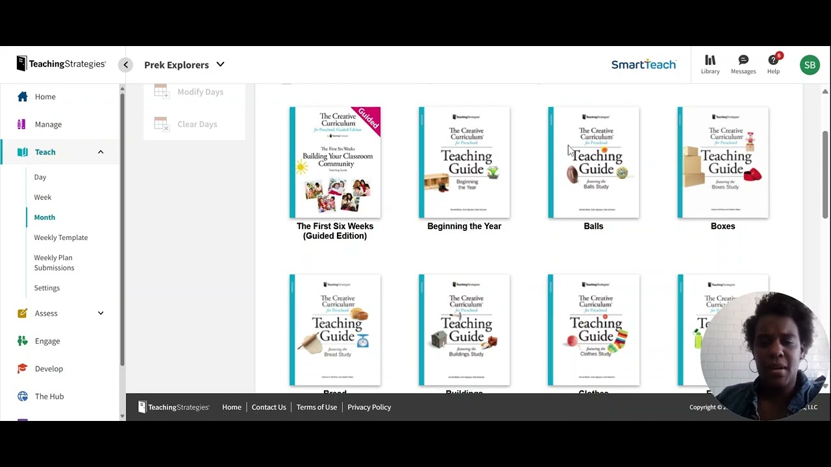Select The First Six Weeks guide cover
This screenshot has height=467, width=831.
335,162
